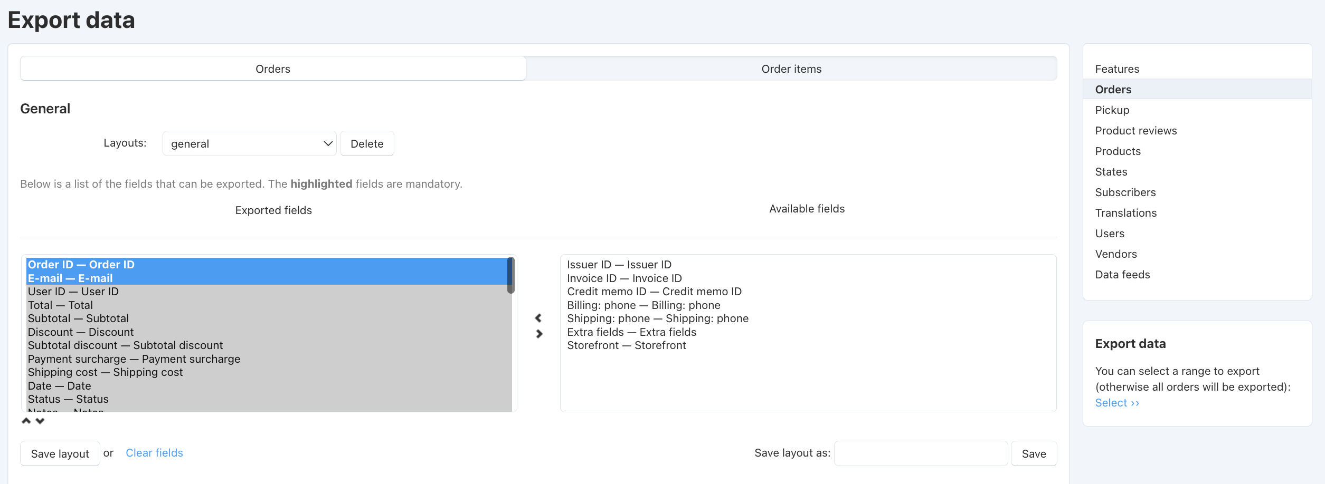Open the Select range link
The width and height of the screenshot is (1325, 484).
pyautogui.click(x=1117, y=403)
